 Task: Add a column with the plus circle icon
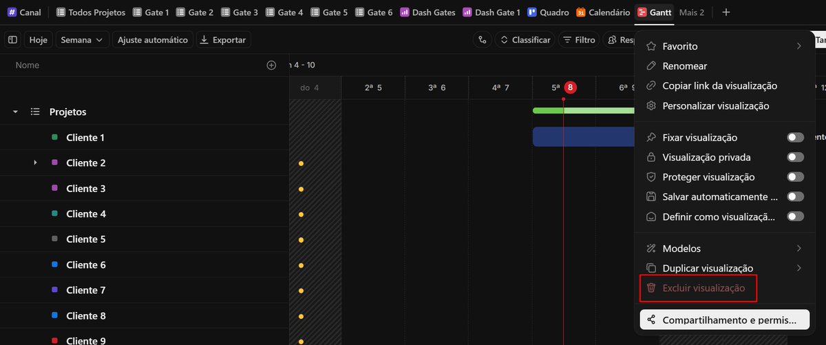271,65
